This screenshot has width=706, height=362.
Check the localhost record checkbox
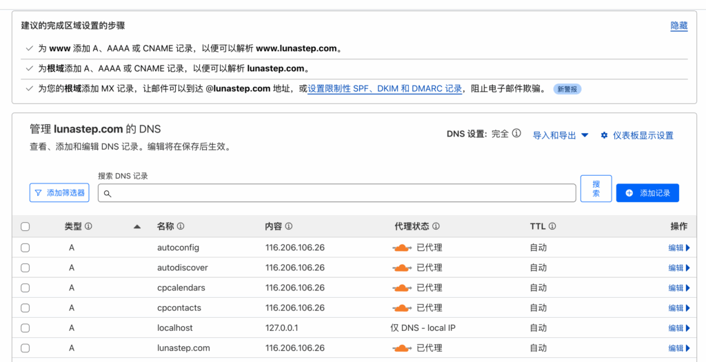point(26,328)
